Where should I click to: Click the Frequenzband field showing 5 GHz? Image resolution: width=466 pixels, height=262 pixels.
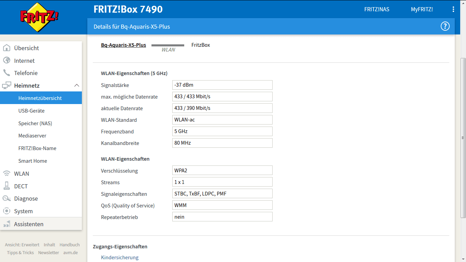click(x=222, y=131)
